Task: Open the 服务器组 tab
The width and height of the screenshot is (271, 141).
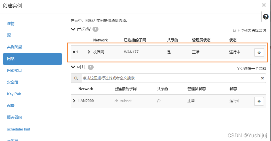Action: coord(14,117)
